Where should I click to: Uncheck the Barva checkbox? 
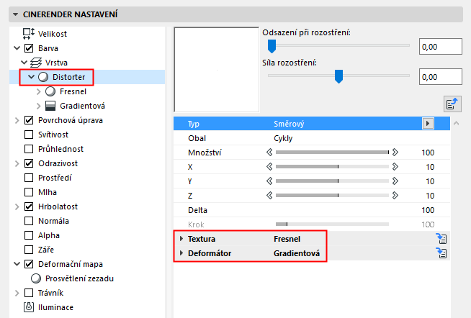(x=29, y=48)
